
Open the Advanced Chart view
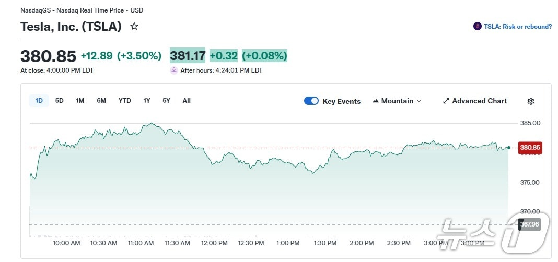click(x=479, y=101)
